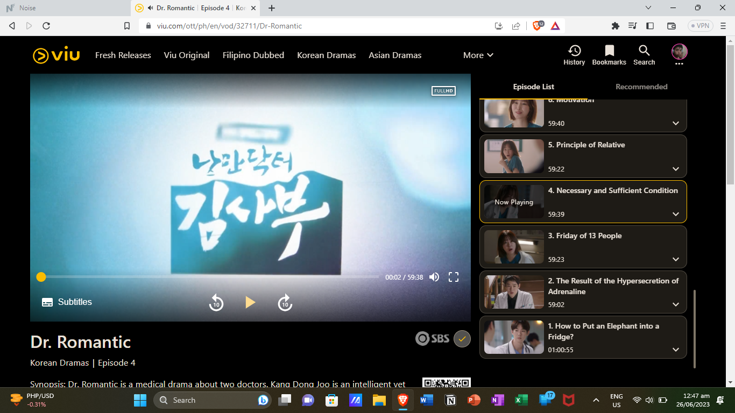Open viewing History
The width and height of the screenshot is (735, 413).
click(574, 55)
